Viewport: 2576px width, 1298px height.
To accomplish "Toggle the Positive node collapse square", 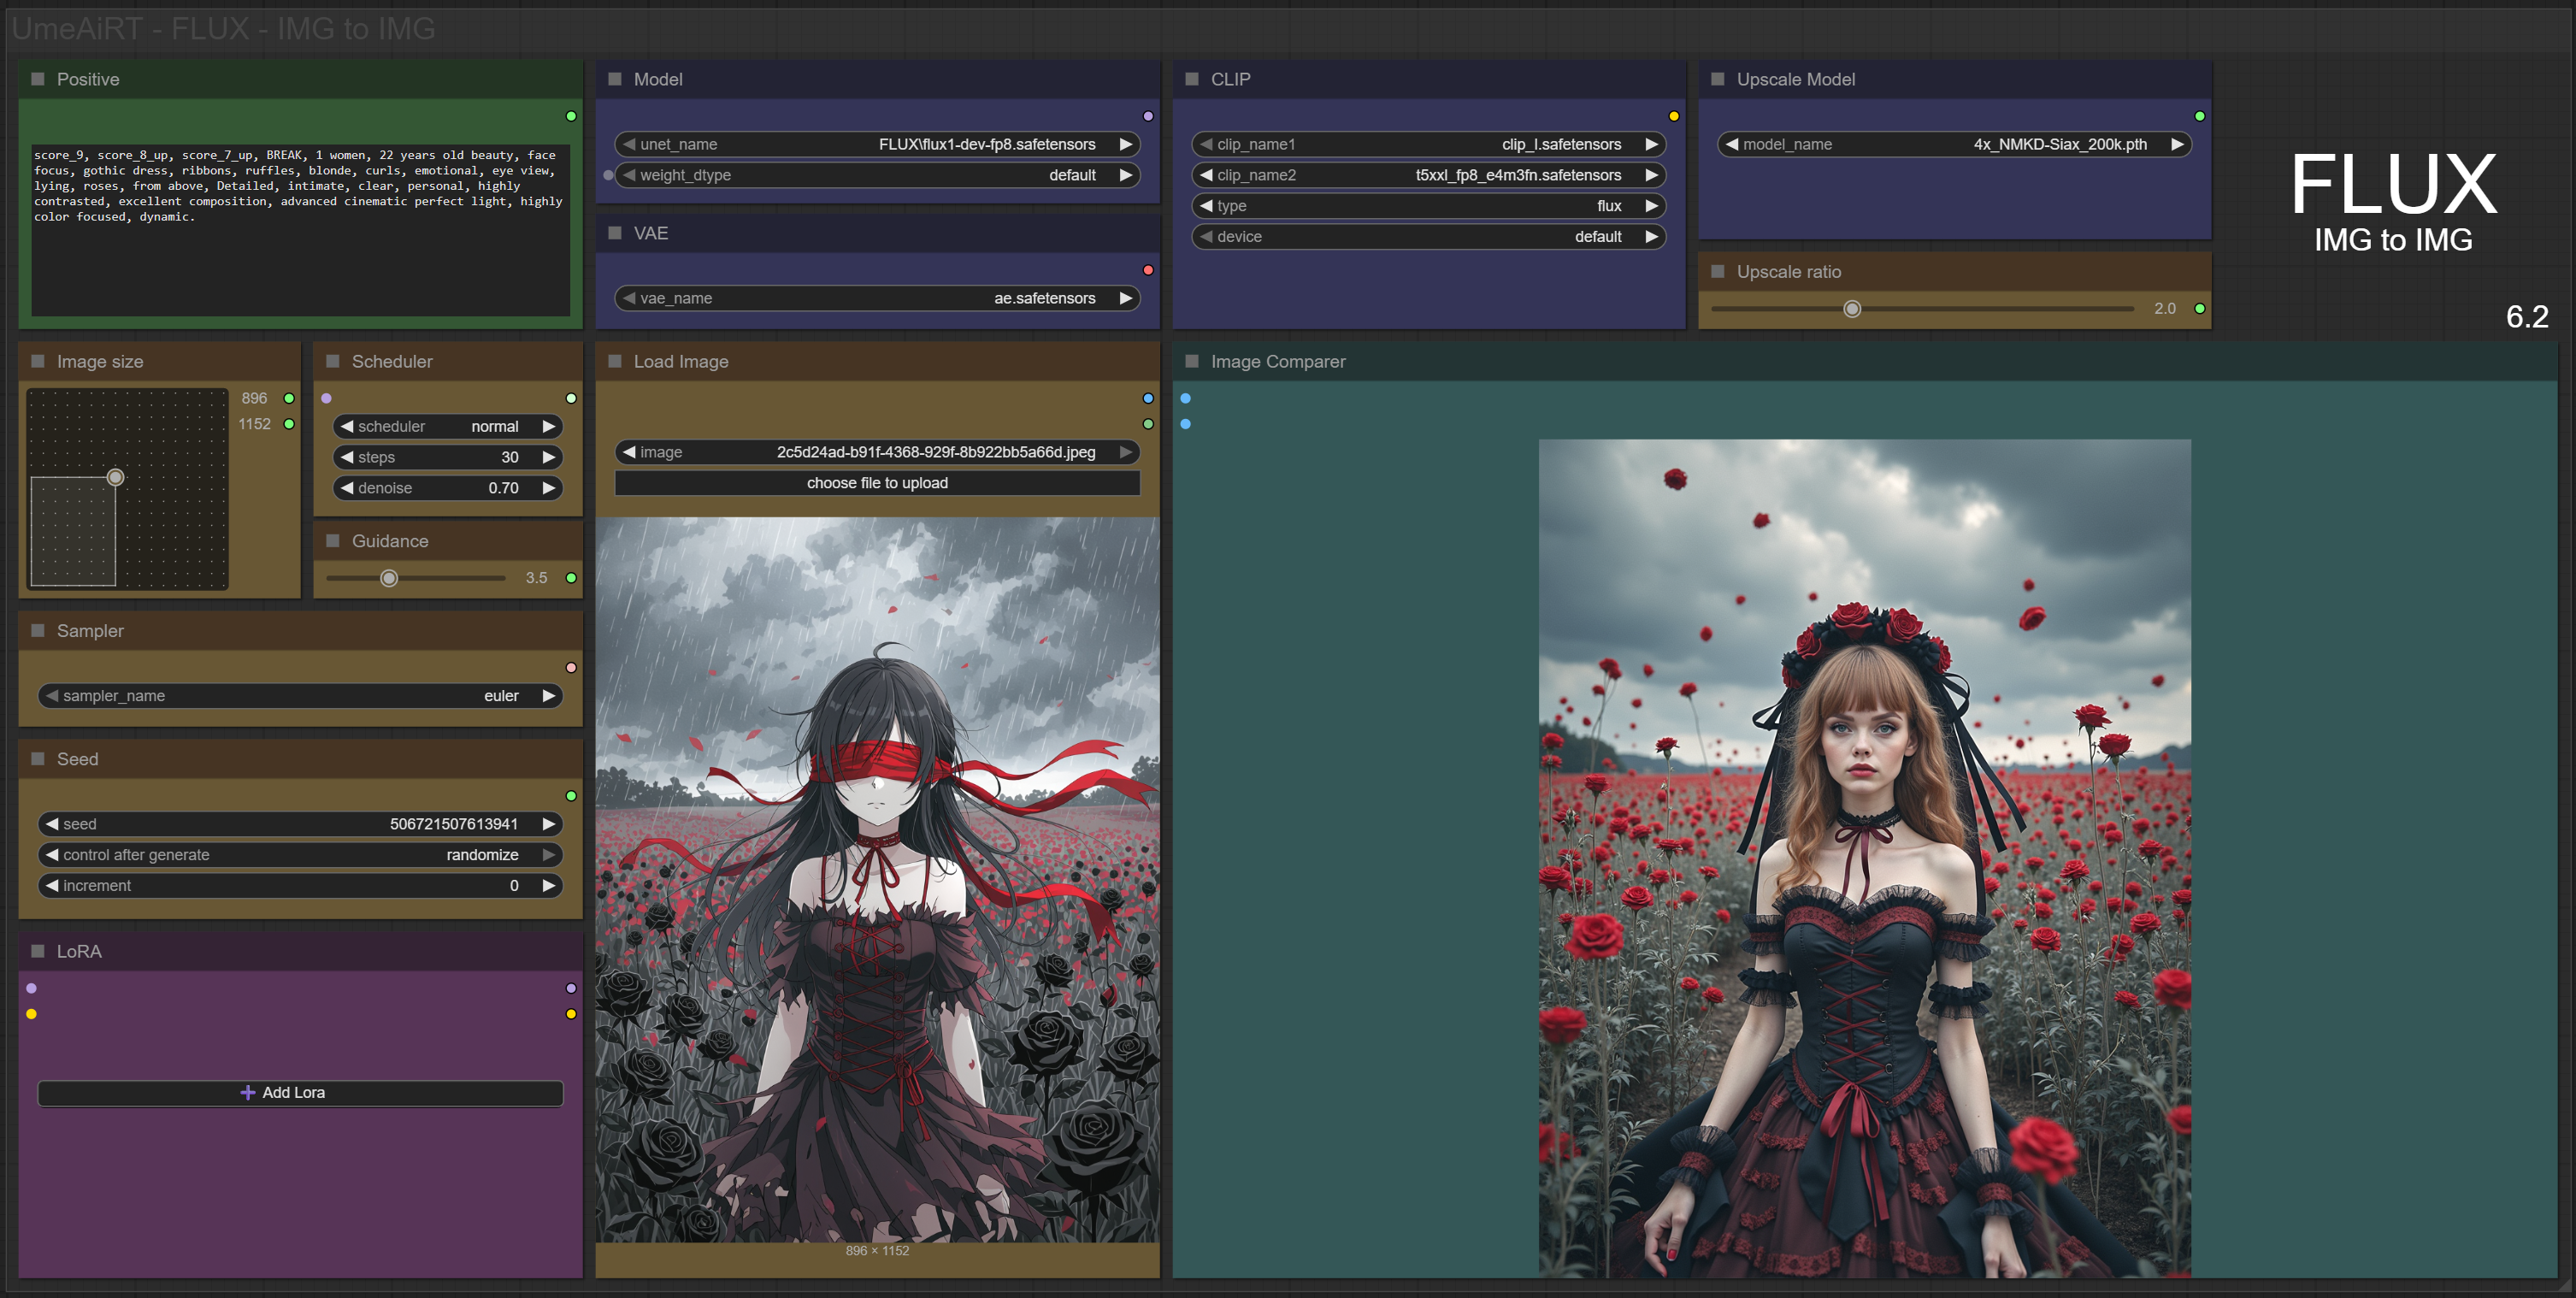I will coord(38,79).
